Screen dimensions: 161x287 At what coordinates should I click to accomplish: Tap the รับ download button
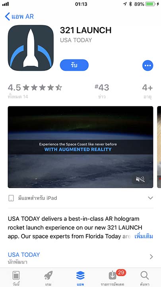coord(74,65)
